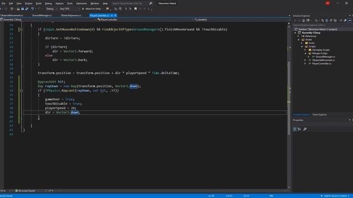Open the Build menu
353x198 pixels.
pos(39,3)
